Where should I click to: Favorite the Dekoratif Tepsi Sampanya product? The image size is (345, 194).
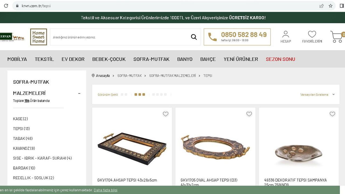pos(332,114)
